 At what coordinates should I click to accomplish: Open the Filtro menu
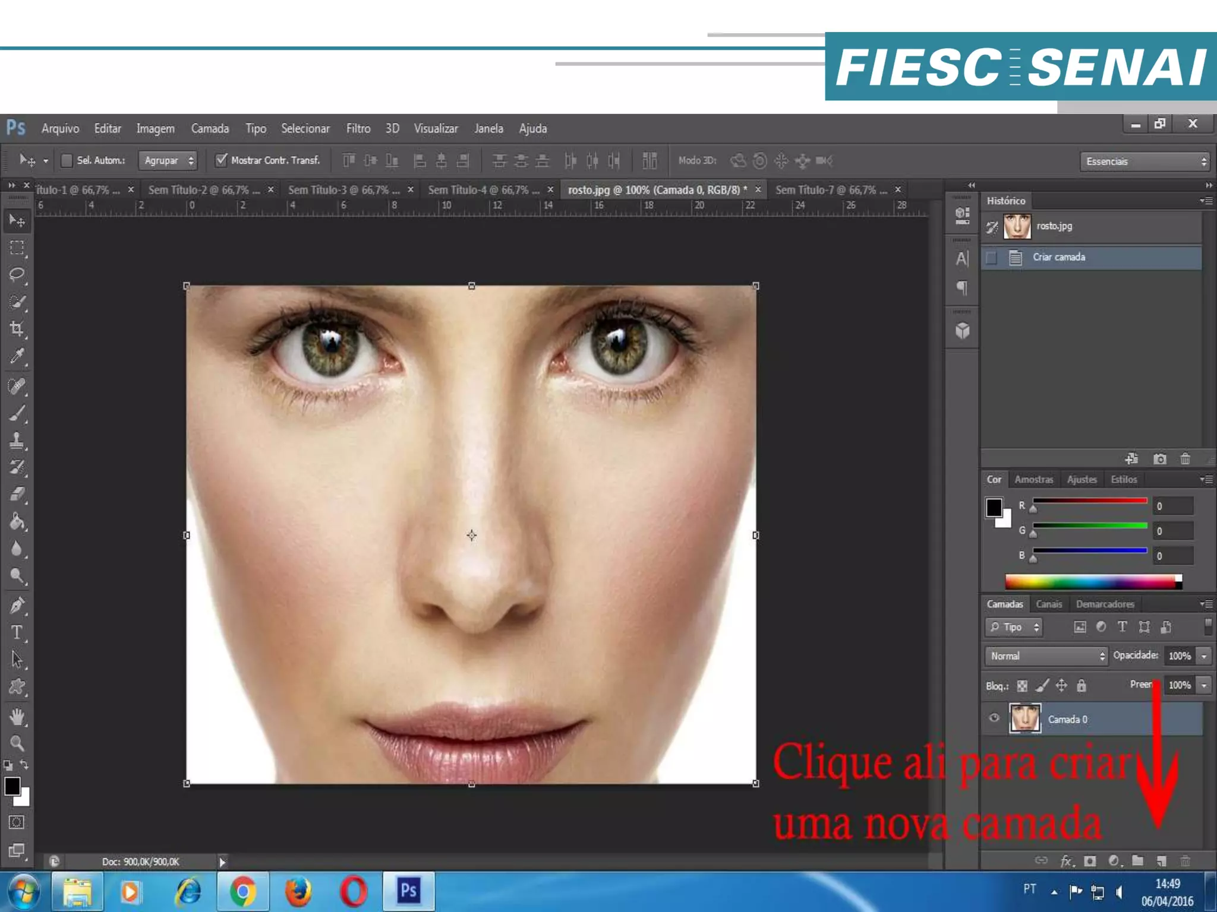358,128
